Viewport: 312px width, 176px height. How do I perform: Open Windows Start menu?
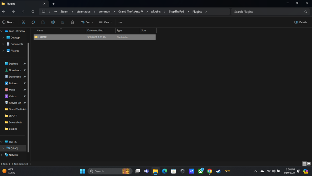[82, 171]
